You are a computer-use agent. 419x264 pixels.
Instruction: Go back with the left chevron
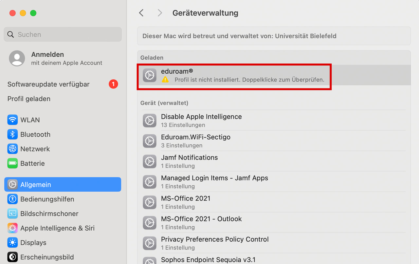click(x=141, y=13)
